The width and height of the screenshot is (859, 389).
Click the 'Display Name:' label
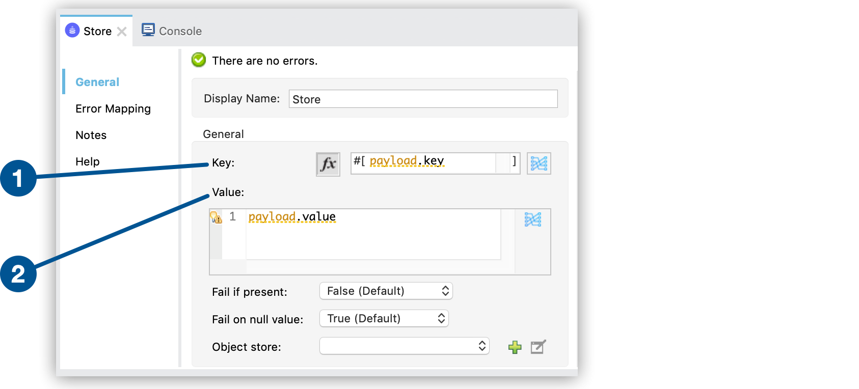pos(241,98)
